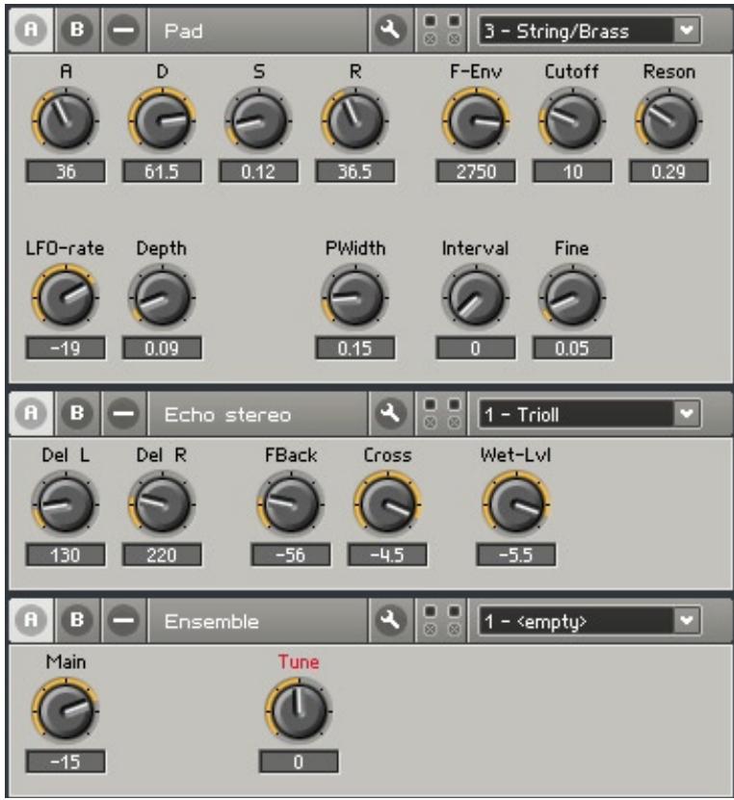Click the red Tune label
The width and height of the screenshot is (734, 800).
click(299, 661)
